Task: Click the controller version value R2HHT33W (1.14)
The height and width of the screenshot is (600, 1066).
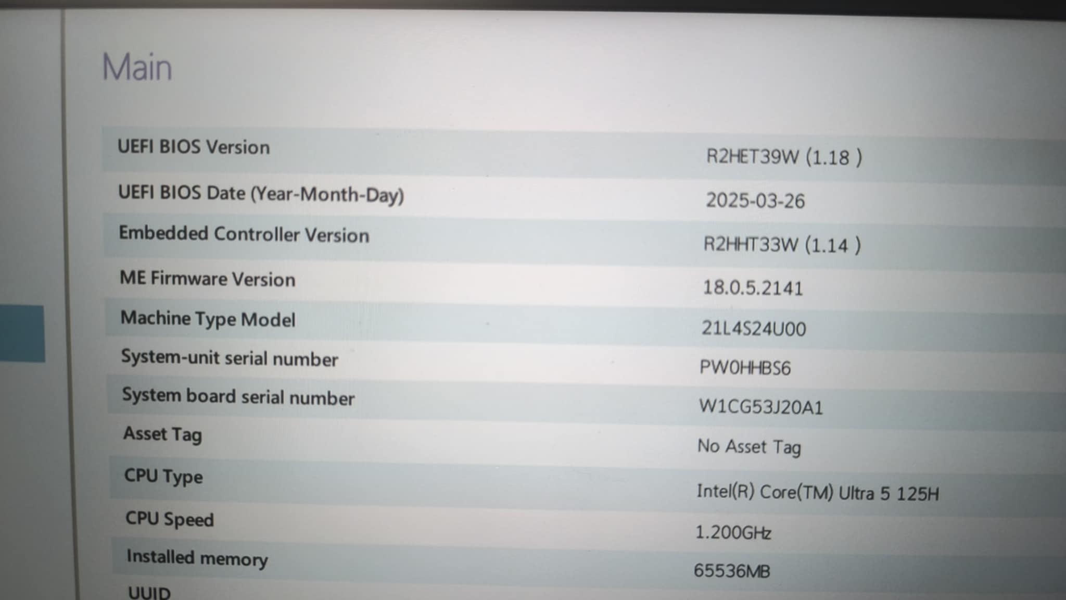Action: tap(782, 244)
